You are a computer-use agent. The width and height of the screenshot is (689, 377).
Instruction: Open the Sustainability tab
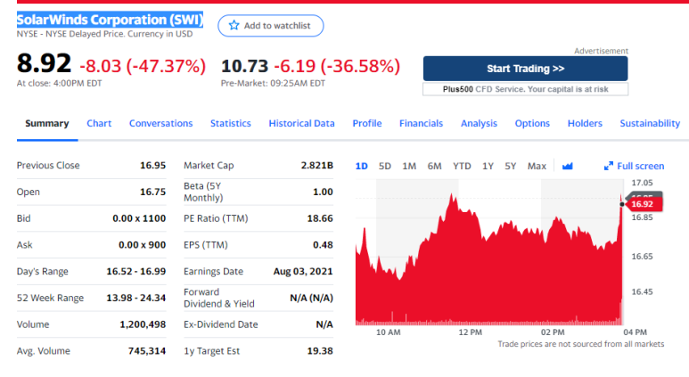(x=650, y=124)
